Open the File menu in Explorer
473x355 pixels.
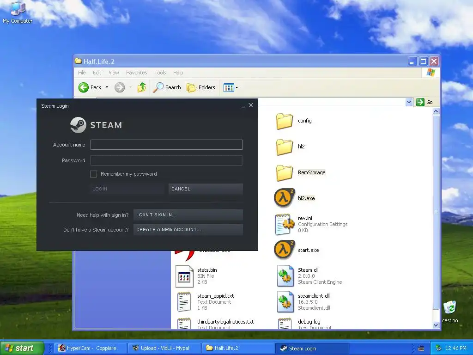click(x=82, y=73)
